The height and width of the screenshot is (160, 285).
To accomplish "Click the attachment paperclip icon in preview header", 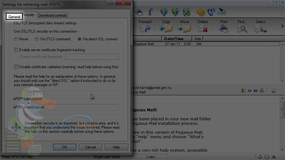I will point(243,91).
